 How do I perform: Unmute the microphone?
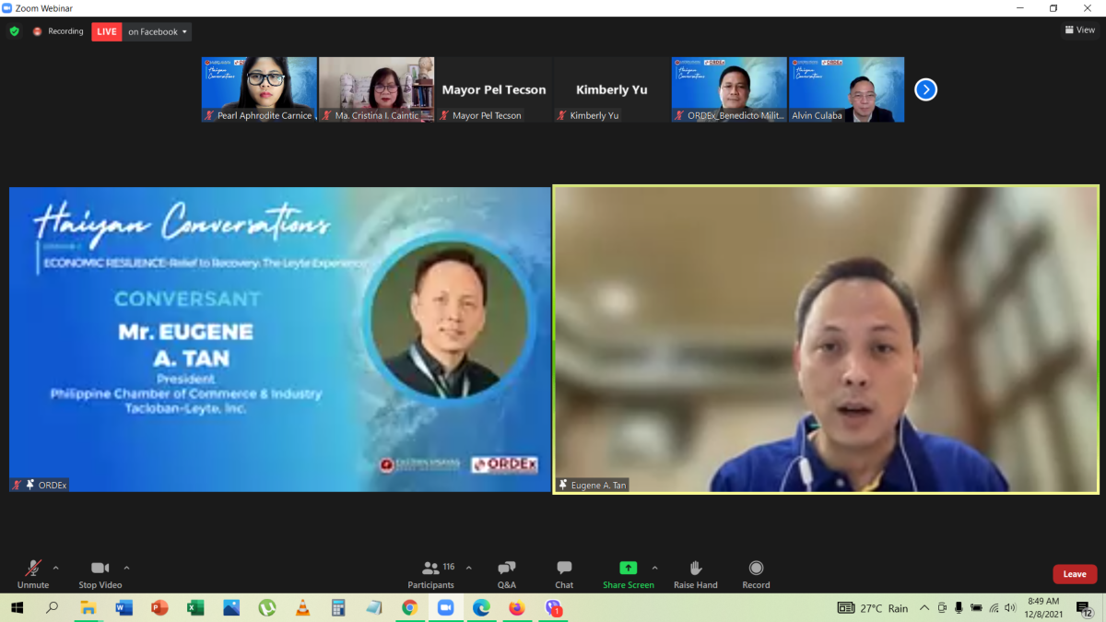(33, 573)
